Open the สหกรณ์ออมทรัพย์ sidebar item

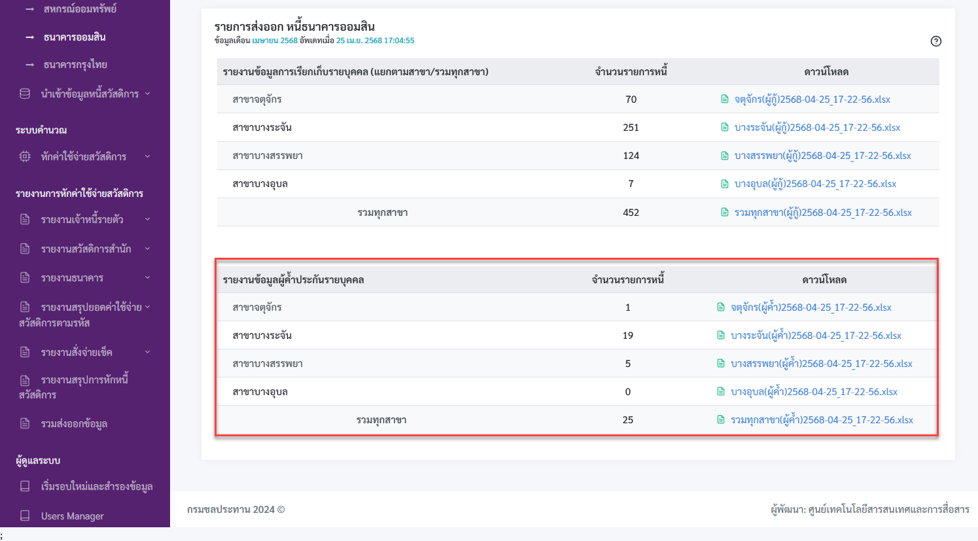[80, 9]
